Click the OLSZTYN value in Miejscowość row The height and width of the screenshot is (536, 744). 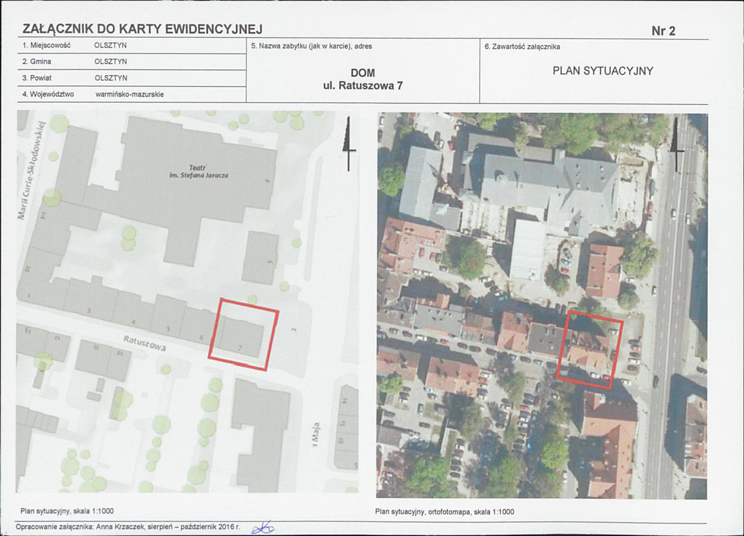coord(111,46)
